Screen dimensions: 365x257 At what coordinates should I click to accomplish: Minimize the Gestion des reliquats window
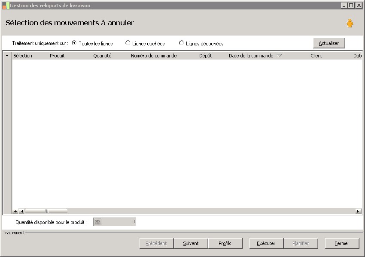[x=344, y=6]
